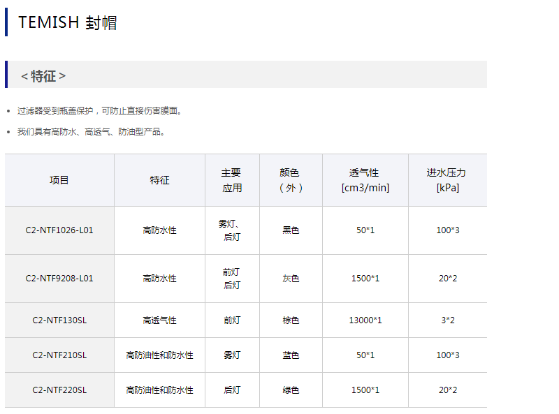Click the 雾灯、后灯 application cell
This screenshot has height=414, width=559.
231,230
